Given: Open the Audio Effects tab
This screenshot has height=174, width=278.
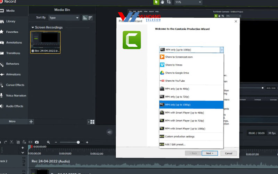Looking at the screenshot, I should (15, 106).
